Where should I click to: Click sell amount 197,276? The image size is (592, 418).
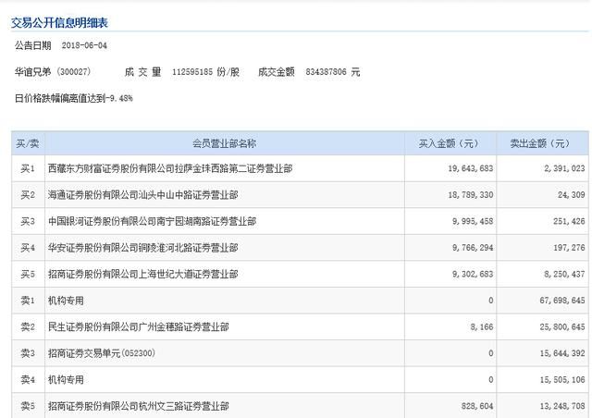(x=569, y=248)
